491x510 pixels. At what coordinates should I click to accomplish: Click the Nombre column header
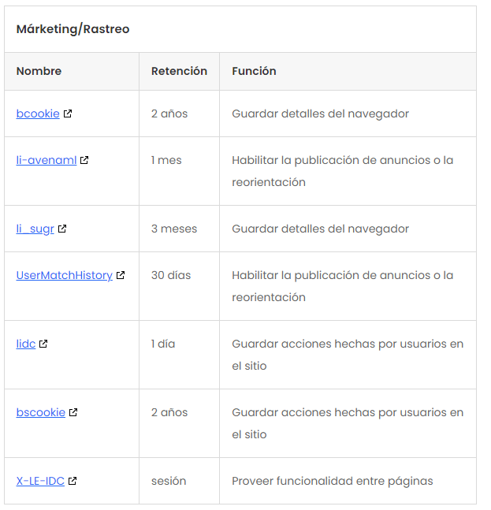click(x=39, y=71)
